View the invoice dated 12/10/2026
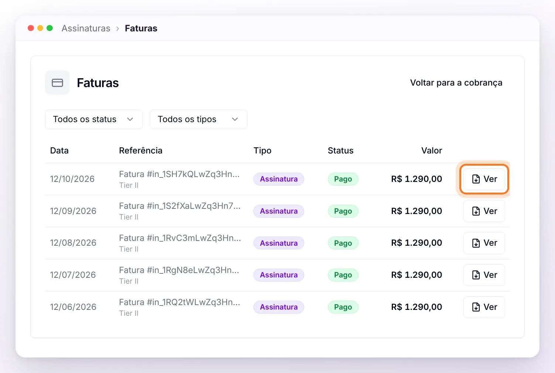This screenshot has width=555, height=373. tap(484, 179)
